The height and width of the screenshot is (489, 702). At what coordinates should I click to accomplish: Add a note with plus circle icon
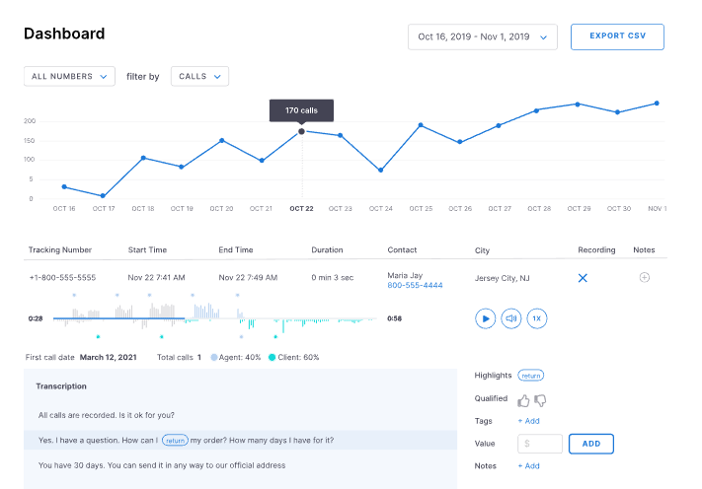pyautogui.click(x=645, y=278)
